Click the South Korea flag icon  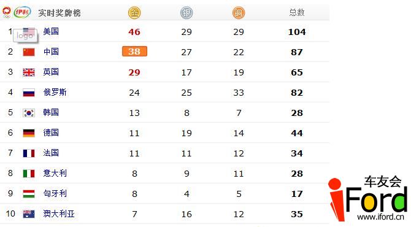[x=29, y=113]
